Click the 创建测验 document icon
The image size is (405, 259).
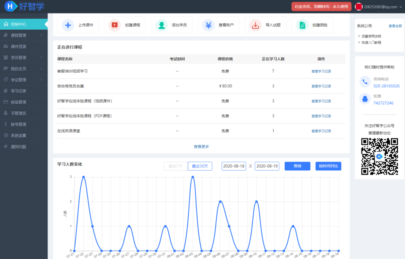[302, 25]
